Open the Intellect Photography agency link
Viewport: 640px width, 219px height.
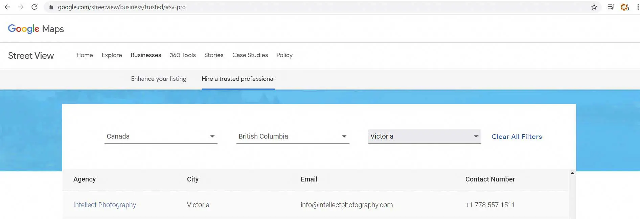click(x=105, y=205)
